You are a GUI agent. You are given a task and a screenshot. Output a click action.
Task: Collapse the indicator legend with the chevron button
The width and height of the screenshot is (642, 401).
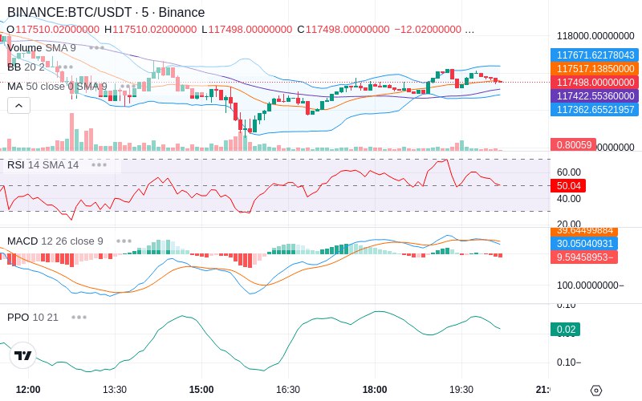(18, 106)
